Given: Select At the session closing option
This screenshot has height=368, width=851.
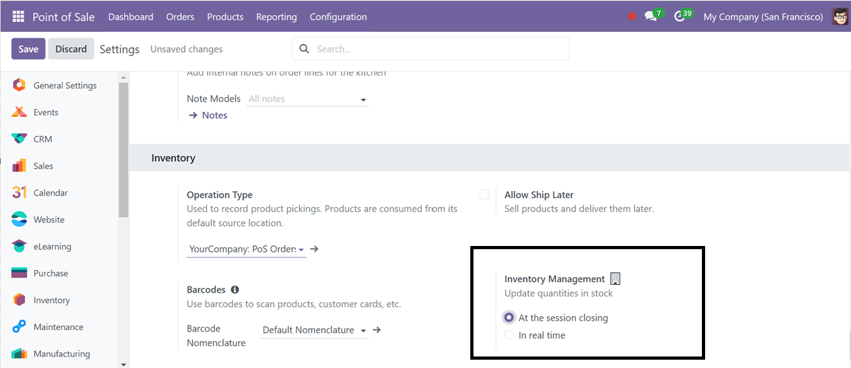Looking at the screenshot, I should pyautogui.click(x=509, y=318).
